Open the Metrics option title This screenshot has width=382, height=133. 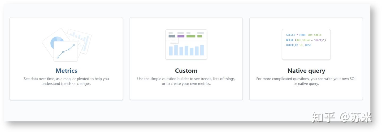pyautogui.click(x=66, y=71)
